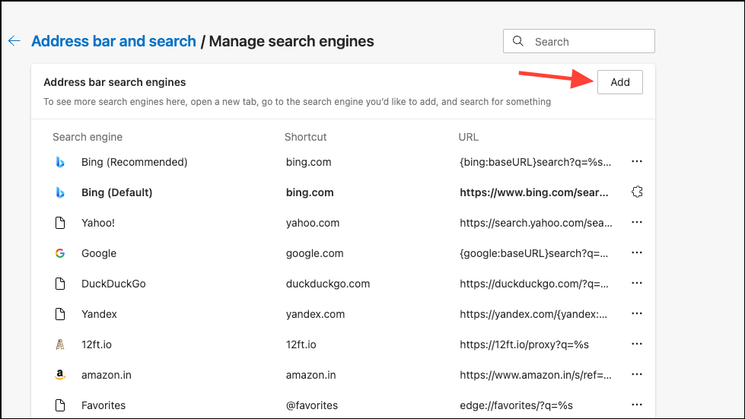The width and height of the screenshot is (745, 419).
Task: Open more options for DuckDuckGo
Action: click(638, 284)
